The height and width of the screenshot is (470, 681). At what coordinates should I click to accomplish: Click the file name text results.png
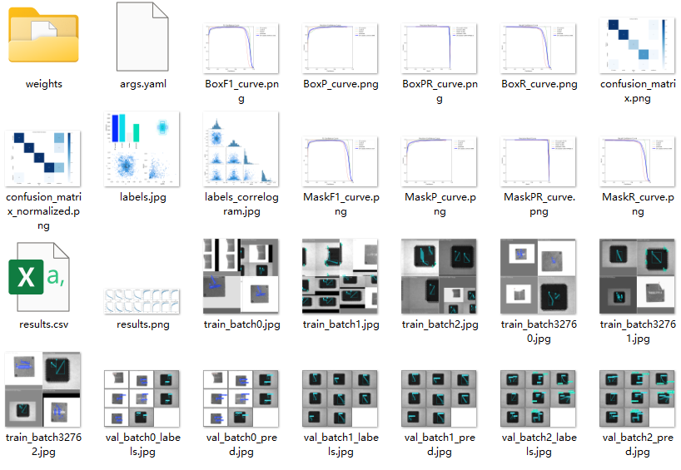143,324
